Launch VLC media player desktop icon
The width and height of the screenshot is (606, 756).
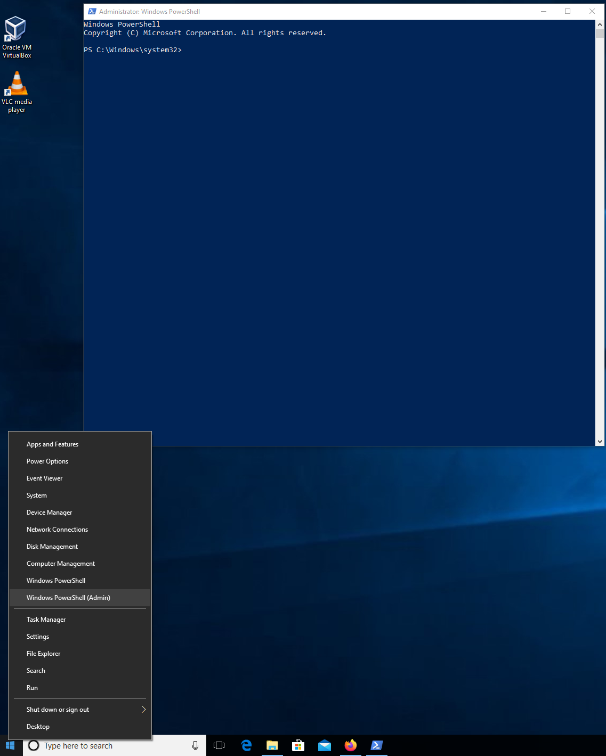[x=17, y=92]
